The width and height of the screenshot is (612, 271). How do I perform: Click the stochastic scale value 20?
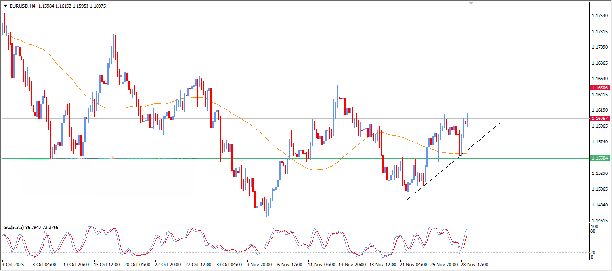pyautogui.click(x=594, y=252)
